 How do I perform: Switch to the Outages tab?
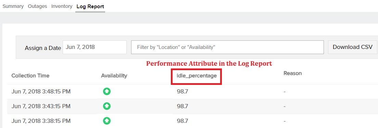[37, 6]
